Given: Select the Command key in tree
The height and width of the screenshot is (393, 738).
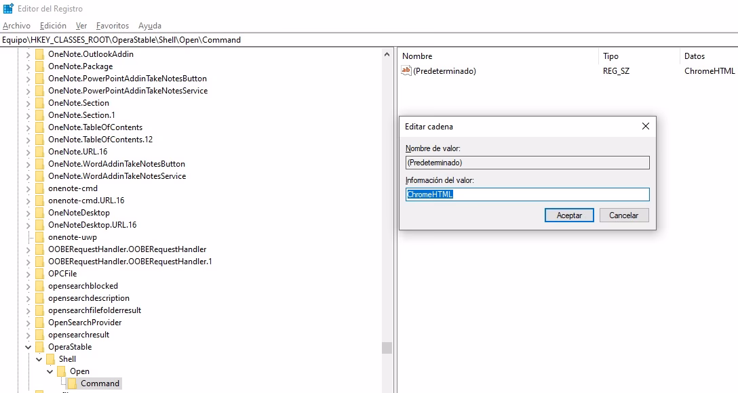Looking at the screenshot, I should (x=100, y=384).
